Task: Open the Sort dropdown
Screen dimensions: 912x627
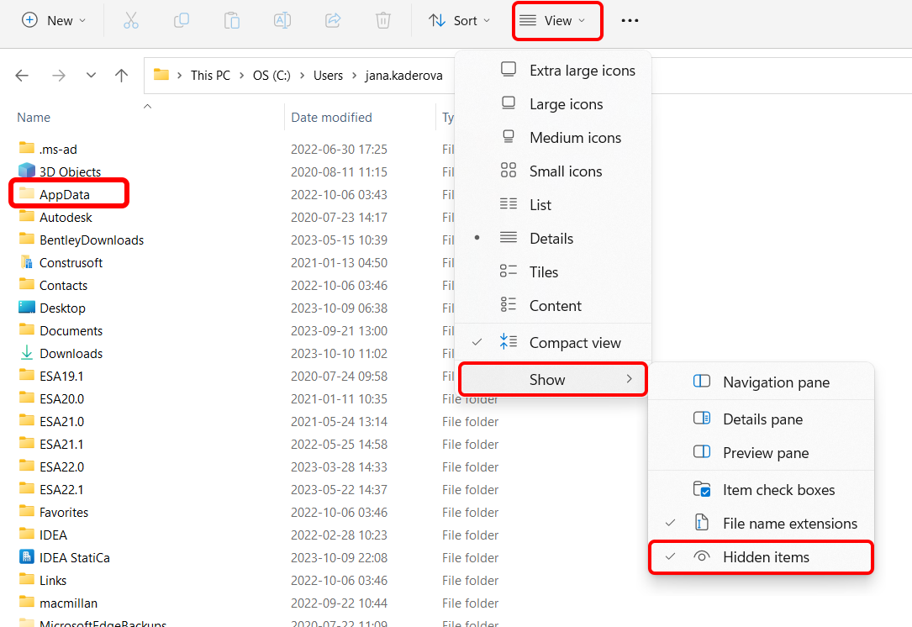Action: click(459, 20)
